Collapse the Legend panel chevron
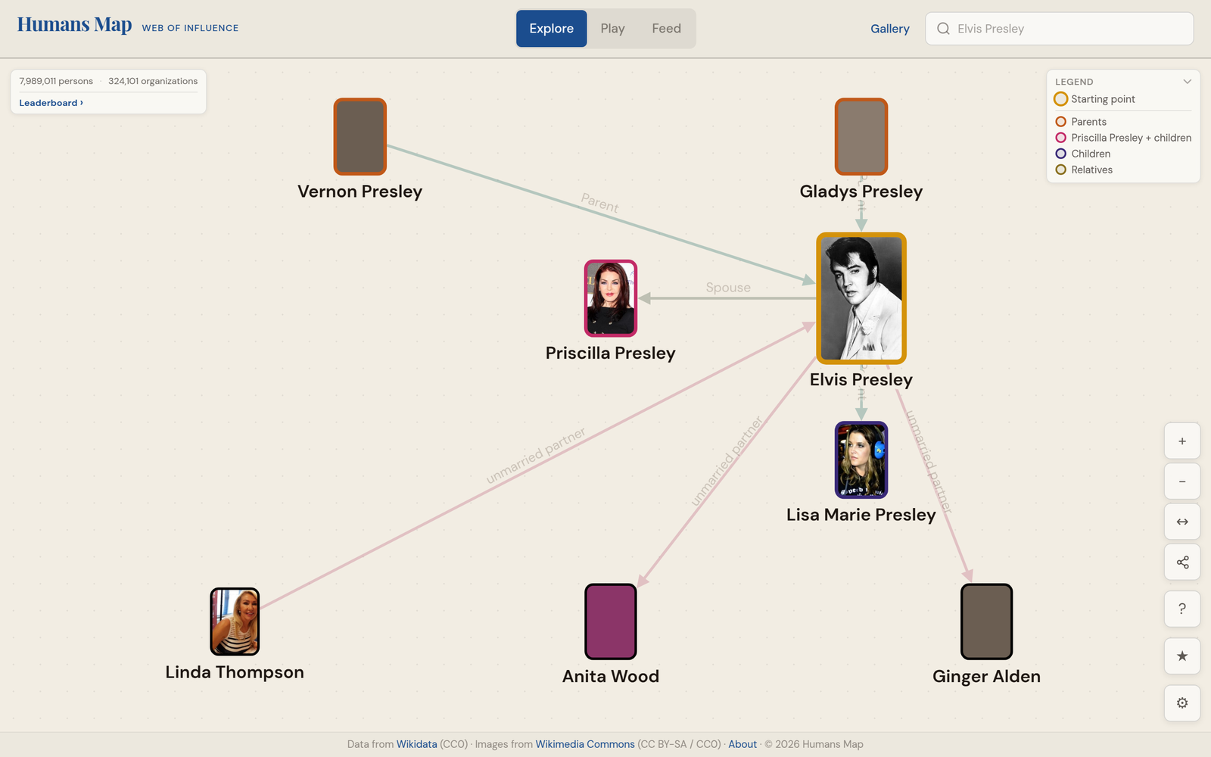The width and height of the screenshot is (1211, 757). click(1187, 82)
